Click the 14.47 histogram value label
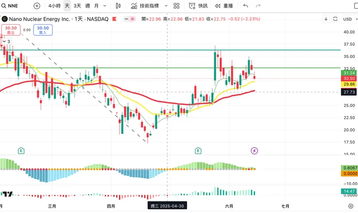The image size is (358, 213). [x=349, y=191]
